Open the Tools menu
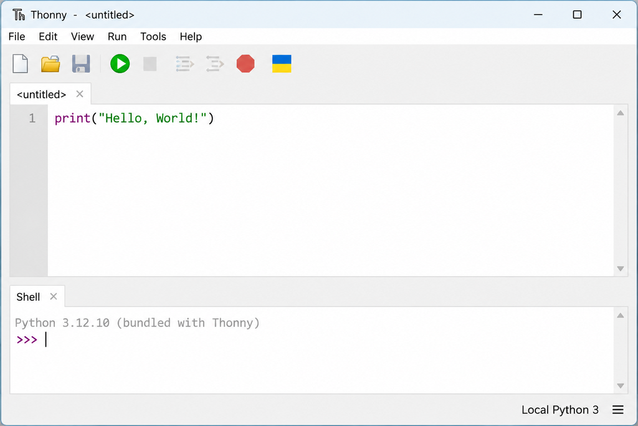This screenshot has width=638, height=426. [x=153, y=37]
